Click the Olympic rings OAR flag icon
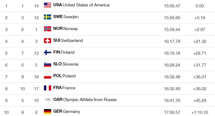The image size is (215, 116). [47, 100]
